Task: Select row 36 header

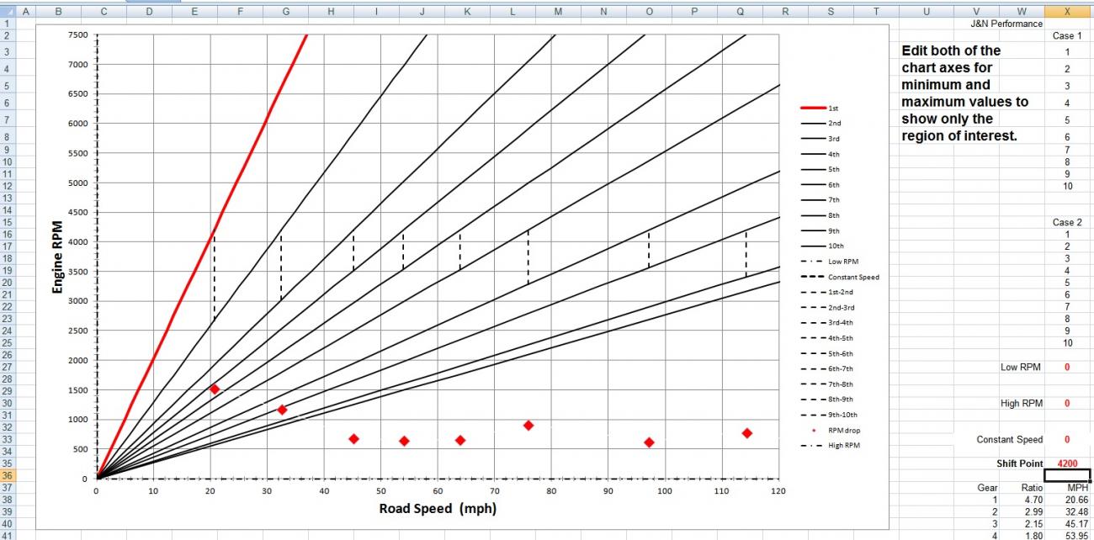Action: click(x=8, y=475)
